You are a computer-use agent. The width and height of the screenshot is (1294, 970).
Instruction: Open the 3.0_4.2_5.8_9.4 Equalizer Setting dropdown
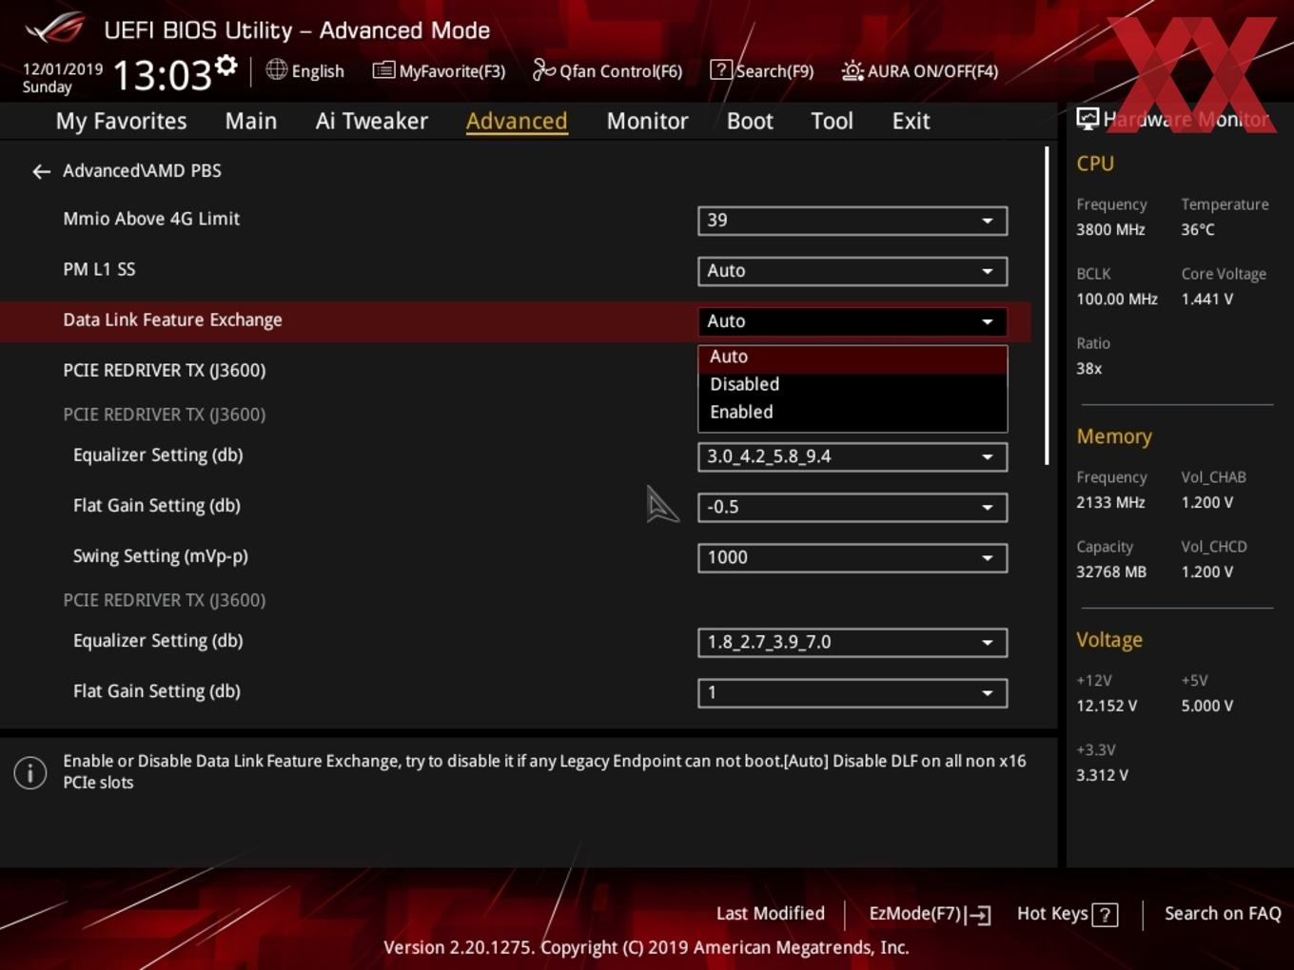[853, 456]
